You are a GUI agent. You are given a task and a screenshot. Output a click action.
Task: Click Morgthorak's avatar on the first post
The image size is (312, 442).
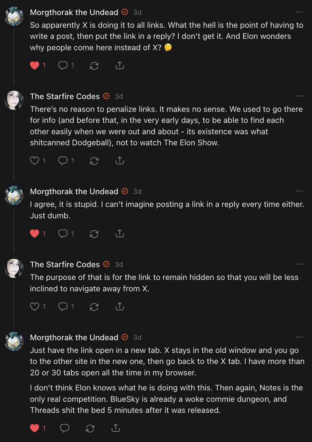coord(14,16)
